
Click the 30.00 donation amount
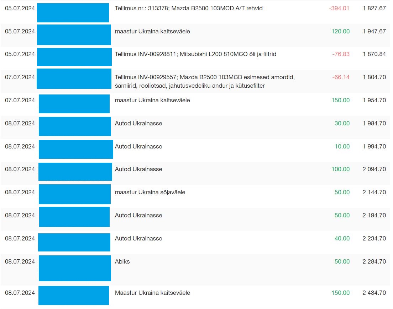click(x=342, y=123)
